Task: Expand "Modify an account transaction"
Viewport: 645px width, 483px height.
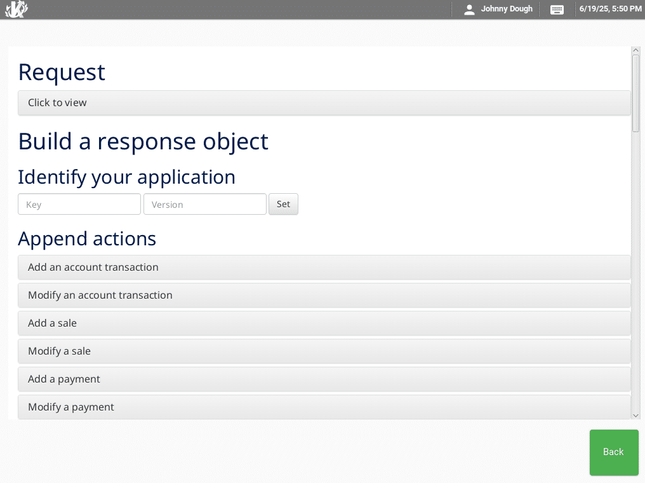Action: [x=324, y=296]
